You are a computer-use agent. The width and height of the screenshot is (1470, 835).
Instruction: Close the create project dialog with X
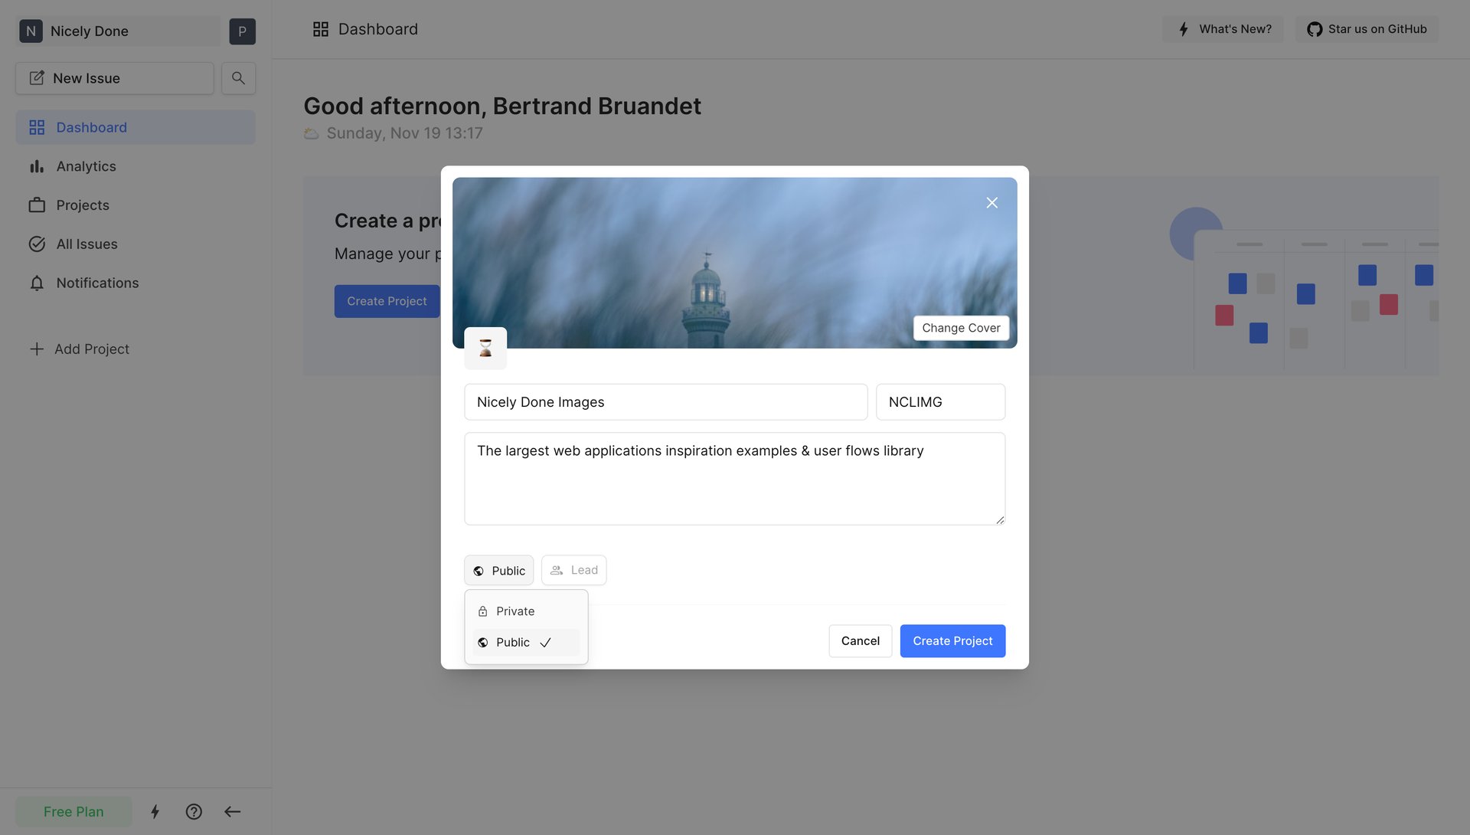coord(991,203)
